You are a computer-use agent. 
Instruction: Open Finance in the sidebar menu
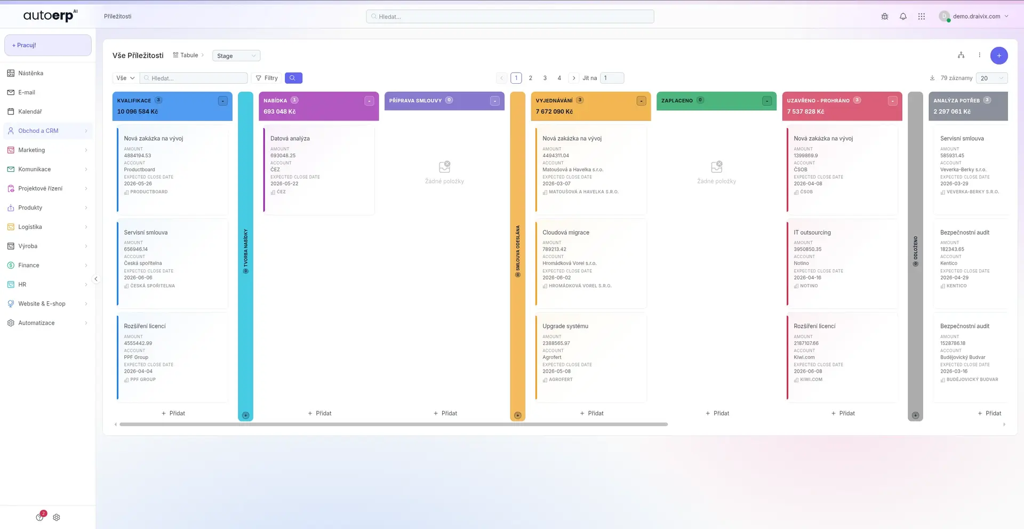29,265
